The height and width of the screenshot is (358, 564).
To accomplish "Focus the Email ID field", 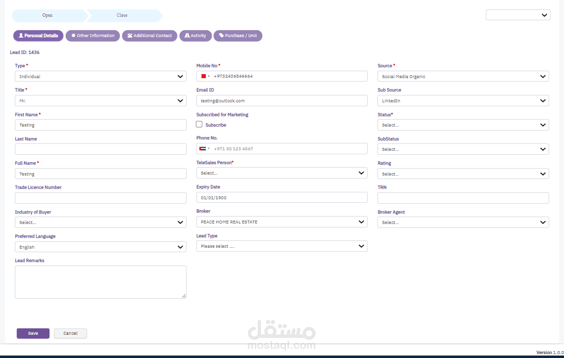I will (x=282, y=101).
